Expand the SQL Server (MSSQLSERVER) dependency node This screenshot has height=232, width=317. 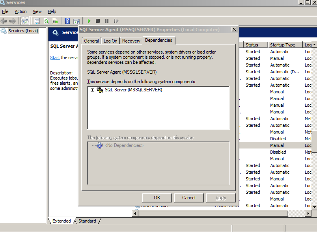click(x=92, y=90)
